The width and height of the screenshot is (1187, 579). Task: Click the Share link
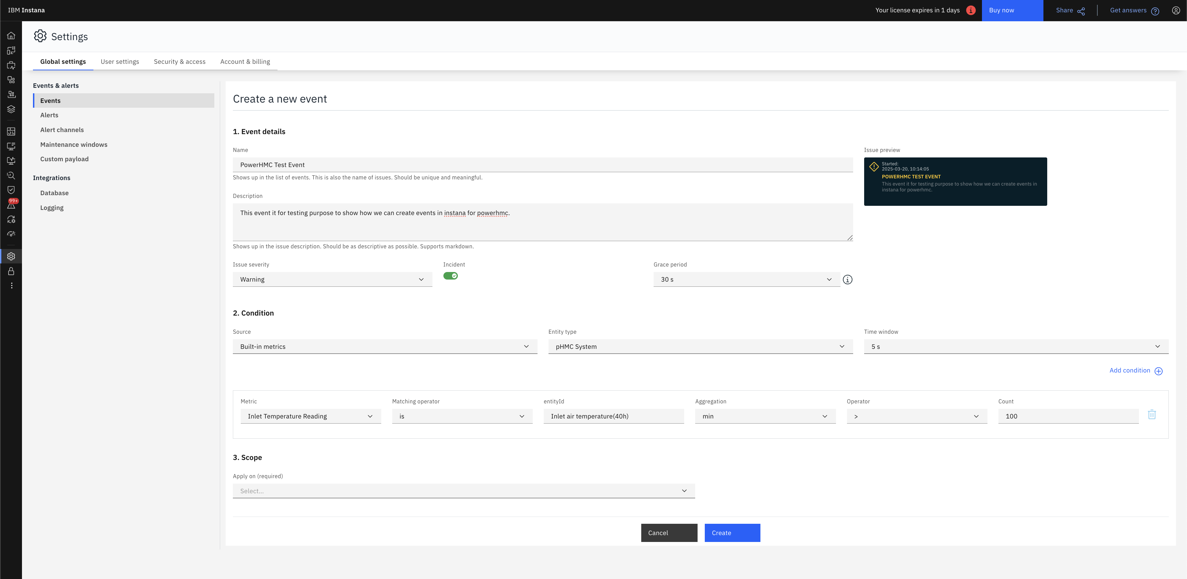pyautogui.click(x=1064, y=10)
